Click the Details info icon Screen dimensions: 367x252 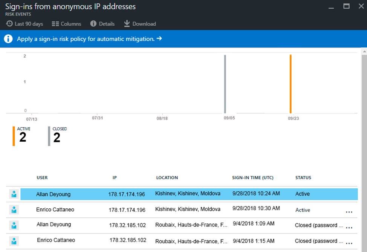pyautogui.click(x=93, y=24)
